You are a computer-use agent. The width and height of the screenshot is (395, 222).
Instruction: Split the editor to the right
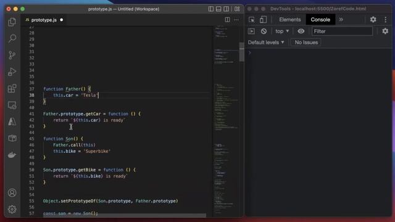(227, 20)
